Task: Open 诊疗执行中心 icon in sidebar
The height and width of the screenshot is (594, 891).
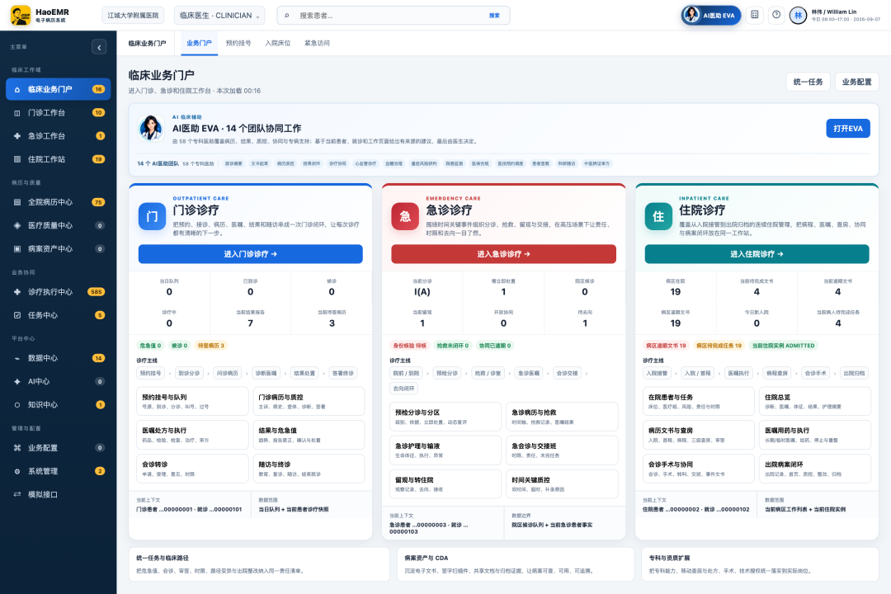Action: [17, 292]
